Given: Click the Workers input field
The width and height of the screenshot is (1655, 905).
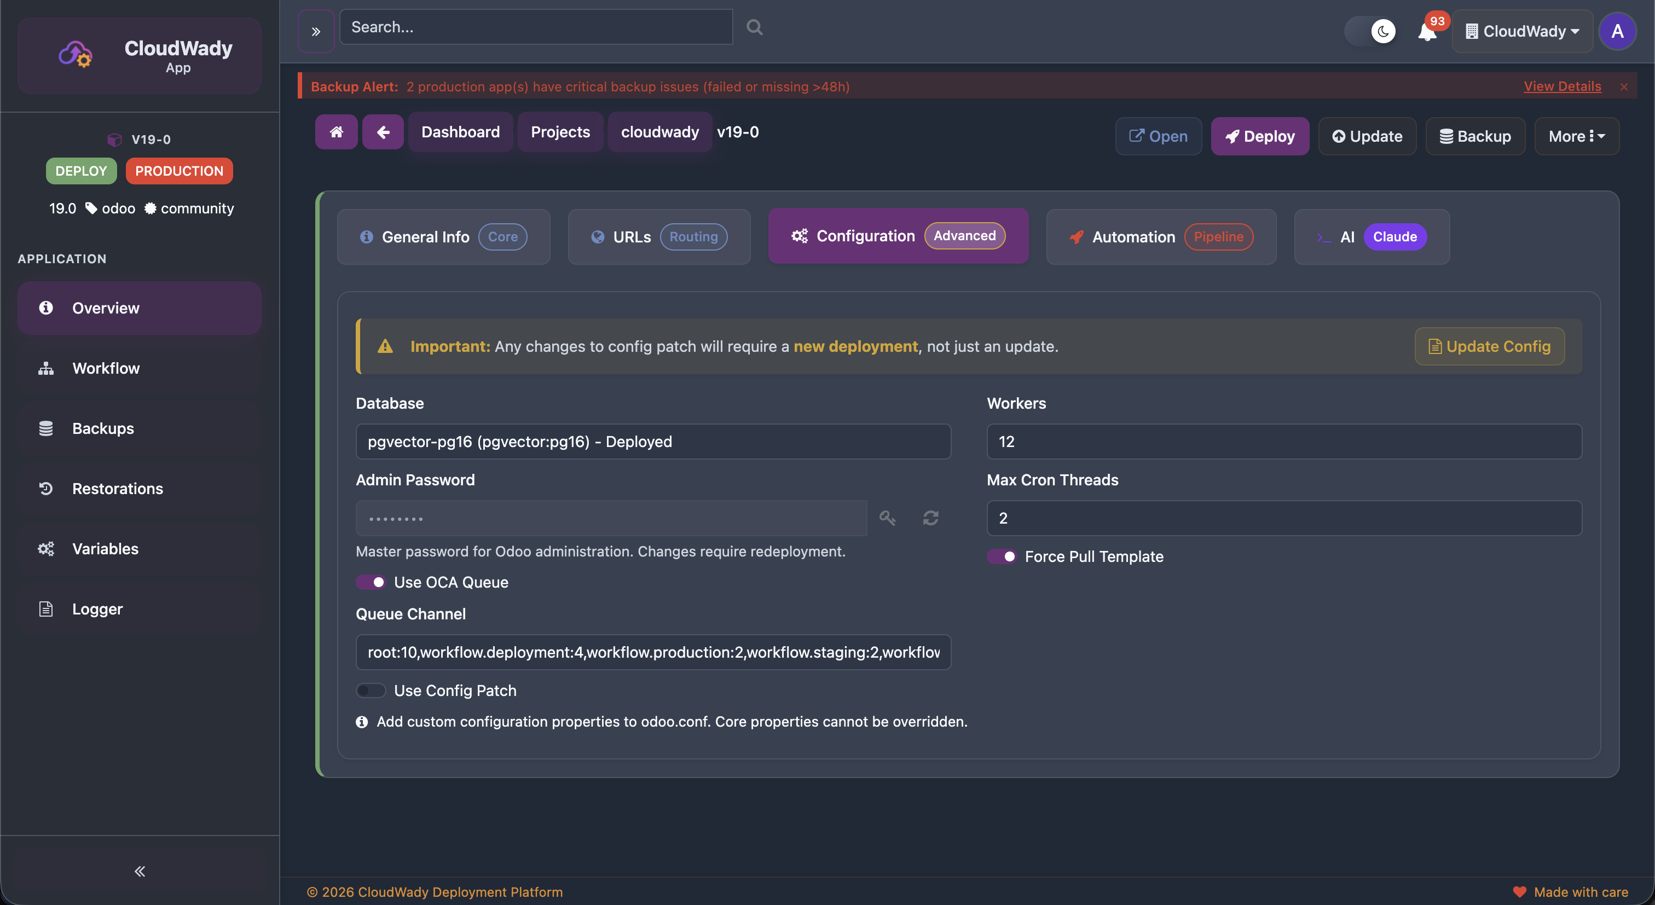Looking at the screenshot, I should pos(1283,441).
